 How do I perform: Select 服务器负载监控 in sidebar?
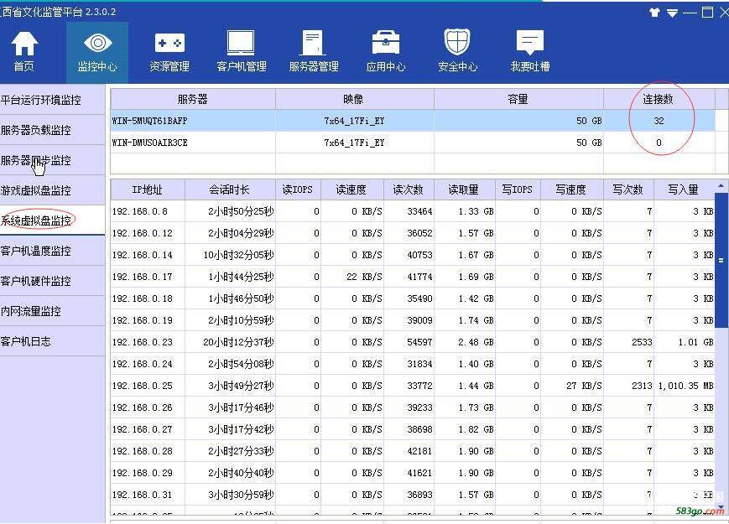click(x=52, y=130)
